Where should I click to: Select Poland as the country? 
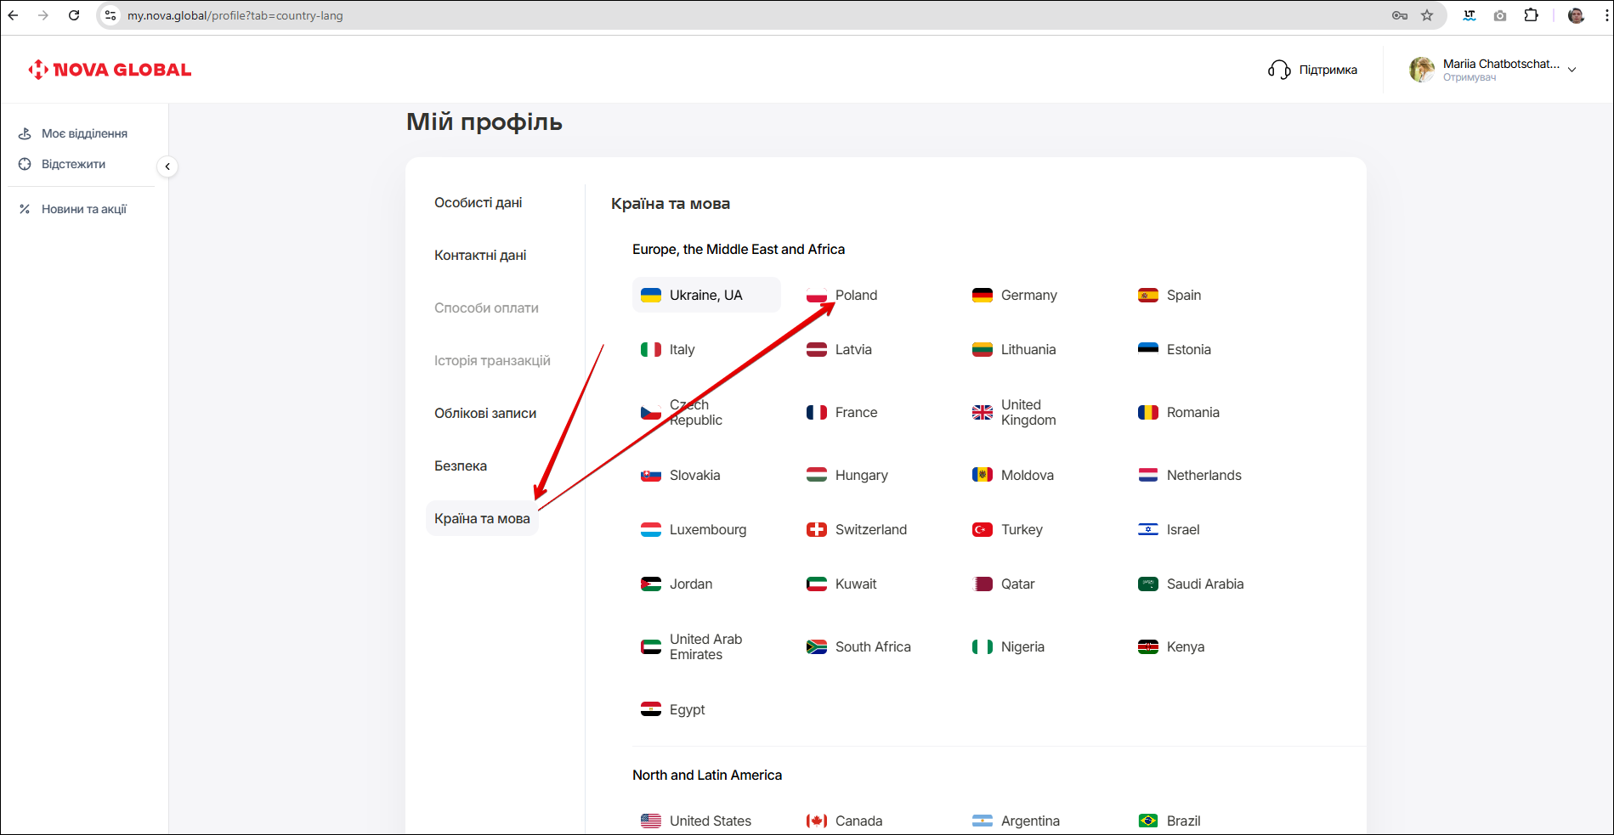[855, 296]
